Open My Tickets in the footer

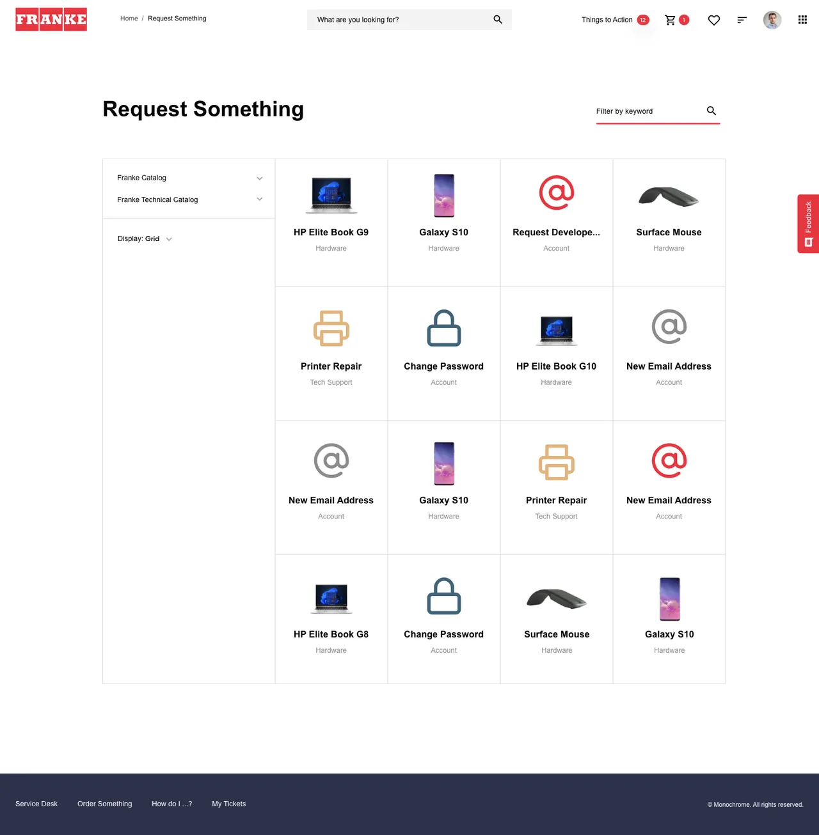pyautogui.click(x=228, y=804)
